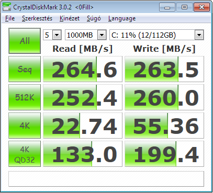Open the Súgó menu
This screenshot has width=213, height=193.
tap(94, 18)
